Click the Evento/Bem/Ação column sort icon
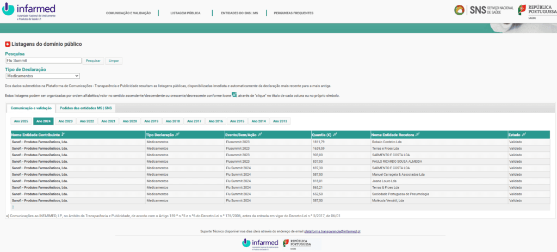 259,134
